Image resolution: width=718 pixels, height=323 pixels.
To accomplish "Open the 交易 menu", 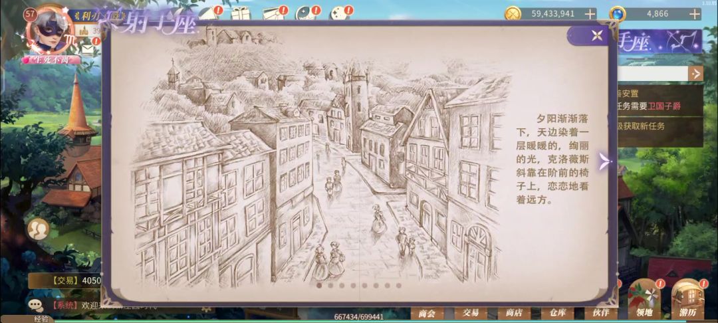I will (470, 314).
